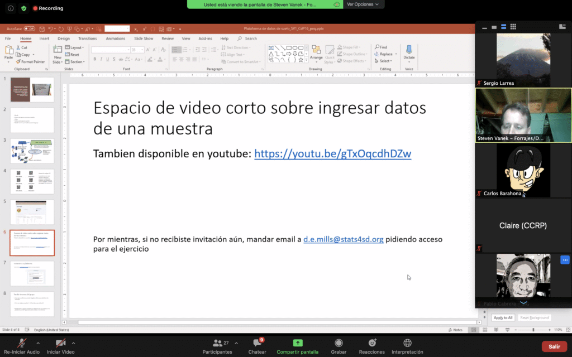This screenshot has width=572, height=357.
Task: Click the green Compartir pantalla icon
Action: pos(298,343)
